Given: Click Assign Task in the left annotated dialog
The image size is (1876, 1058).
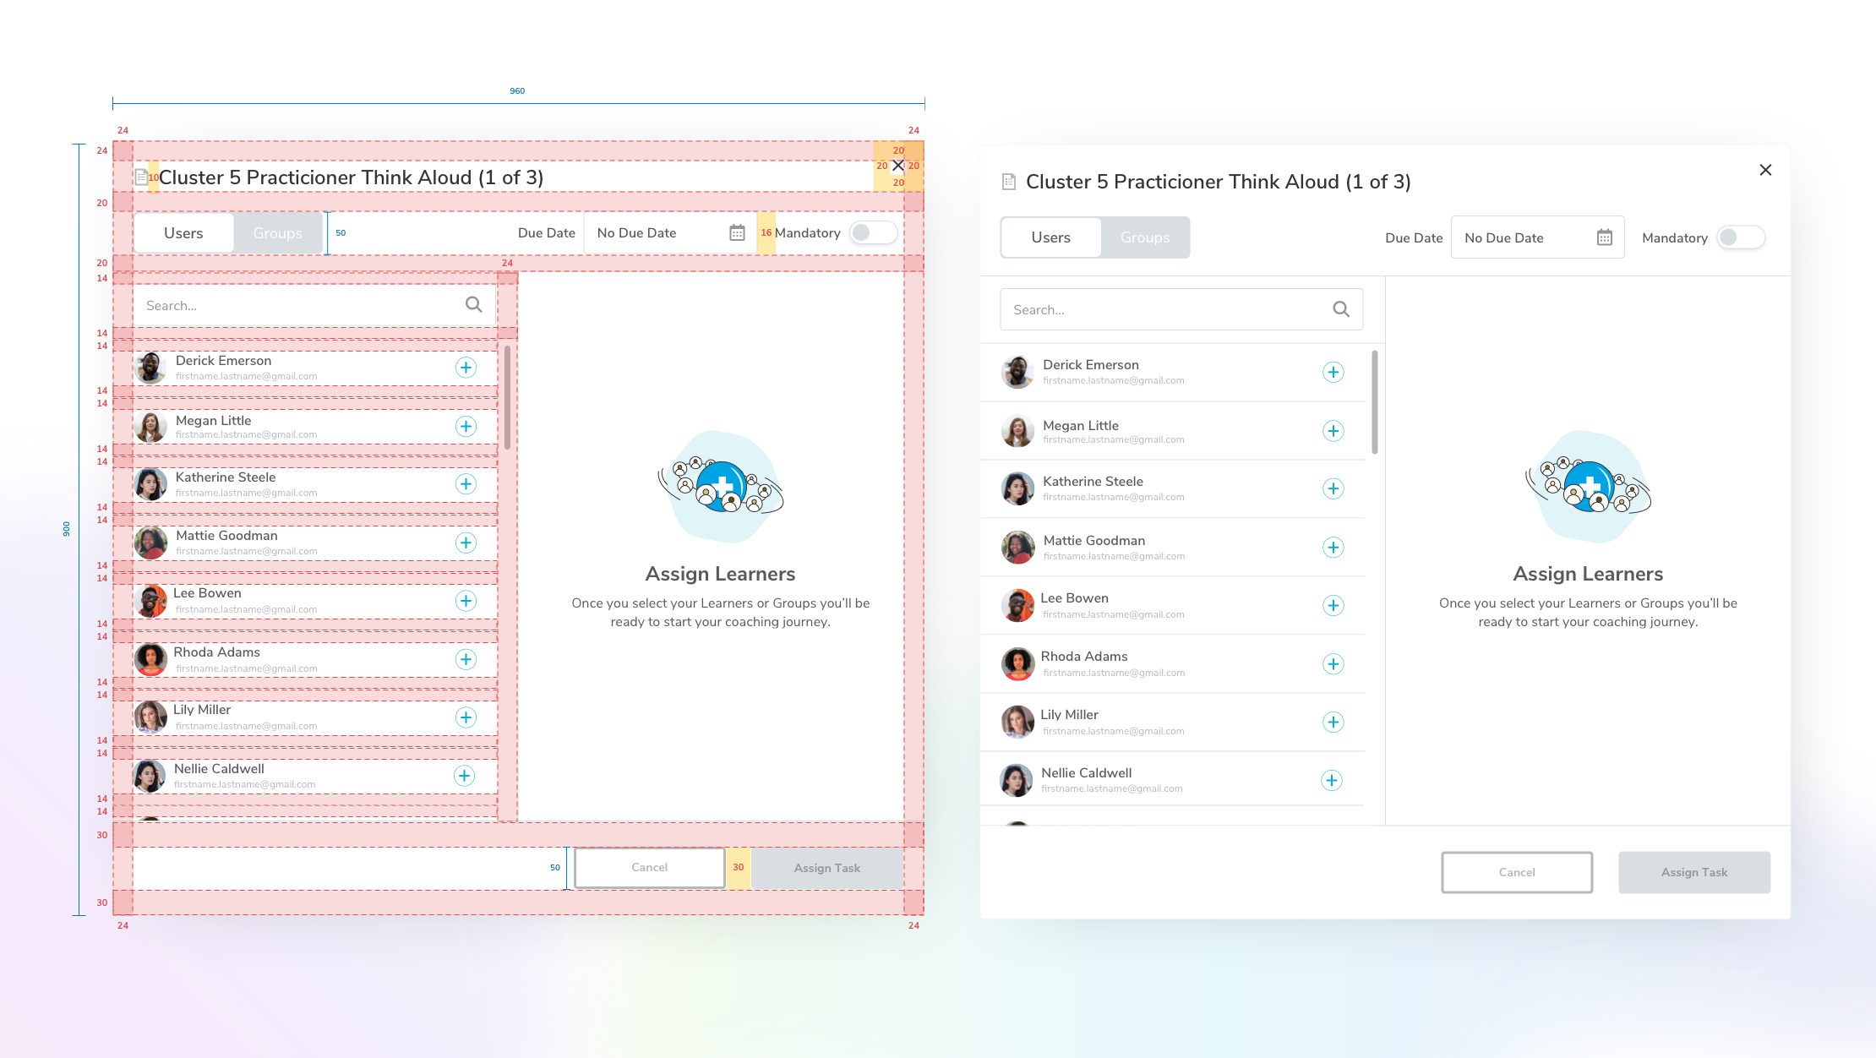Looking at the screenshot, I should pos(827,868).
